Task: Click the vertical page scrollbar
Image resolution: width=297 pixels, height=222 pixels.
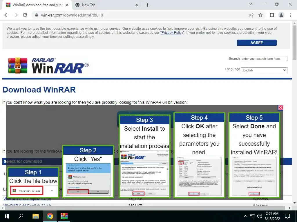Action: 294,43
